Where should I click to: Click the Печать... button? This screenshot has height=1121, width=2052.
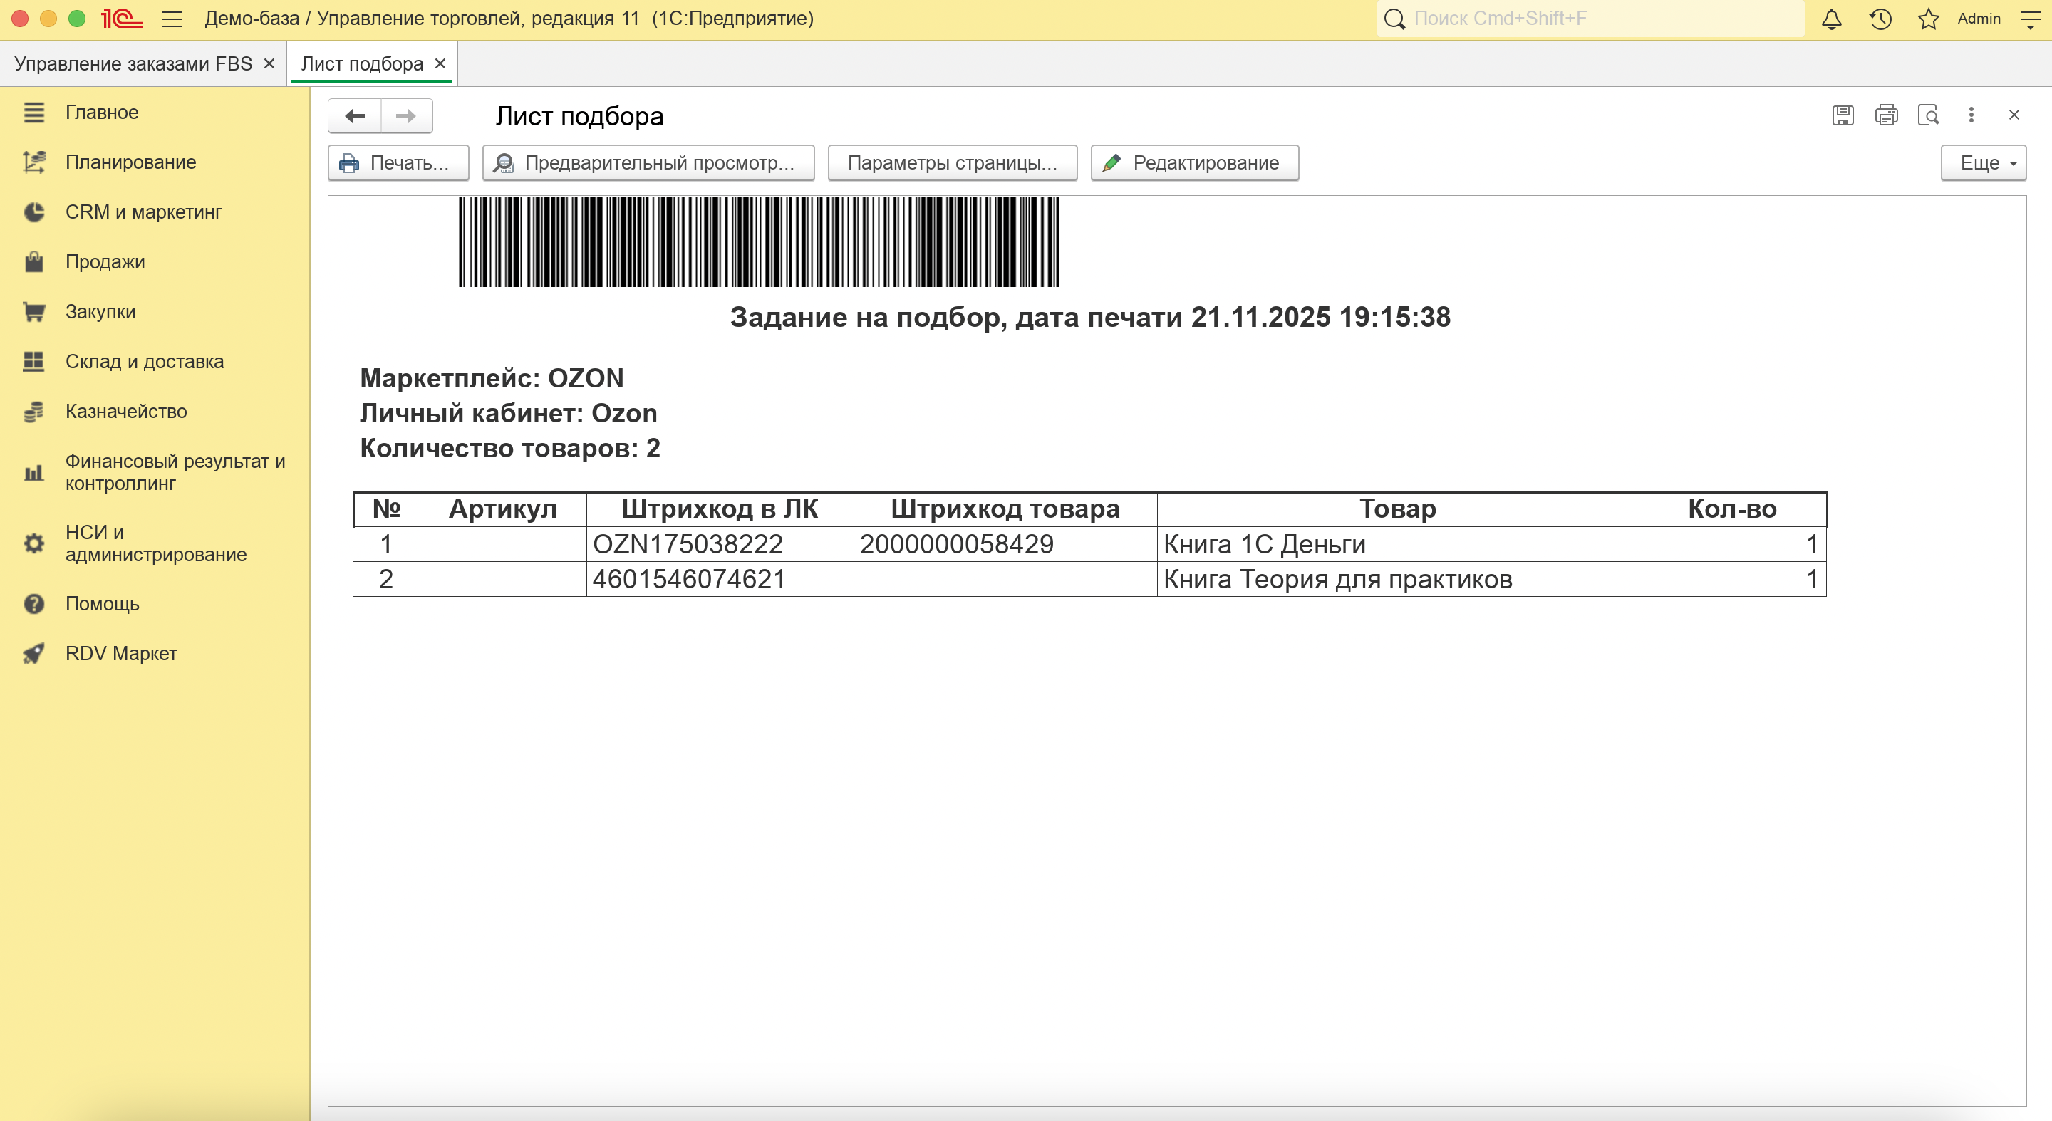tap(398, 162)
